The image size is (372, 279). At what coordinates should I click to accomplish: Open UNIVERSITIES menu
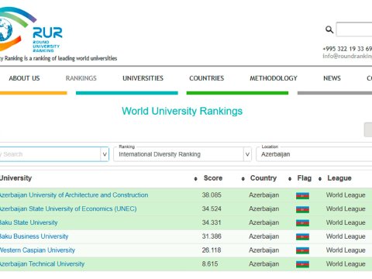[x=143, y=78]
